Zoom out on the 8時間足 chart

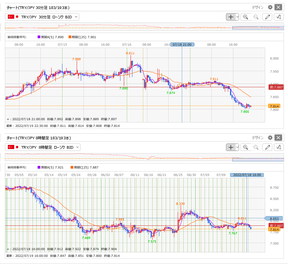[x=256, y=147]
